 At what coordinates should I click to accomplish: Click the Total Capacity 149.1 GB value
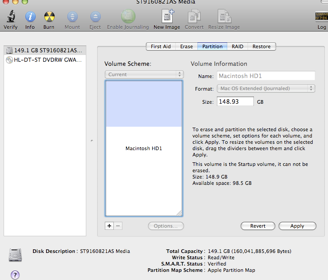point(249,251)
